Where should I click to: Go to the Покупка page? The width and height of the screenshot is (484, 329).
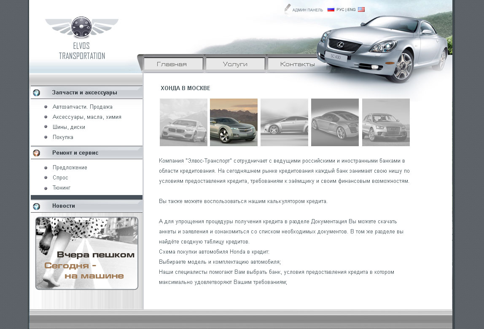pyautogui.click(x=63, y=137)
